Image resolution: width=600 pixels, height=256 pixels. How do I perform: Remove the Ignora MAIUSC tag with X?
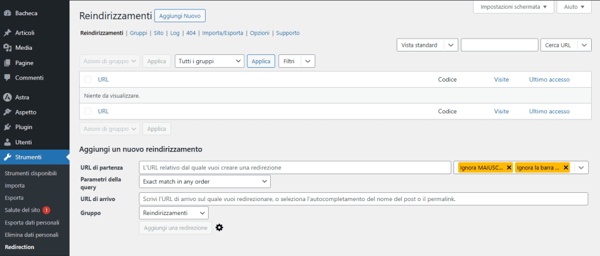point(509,168)
